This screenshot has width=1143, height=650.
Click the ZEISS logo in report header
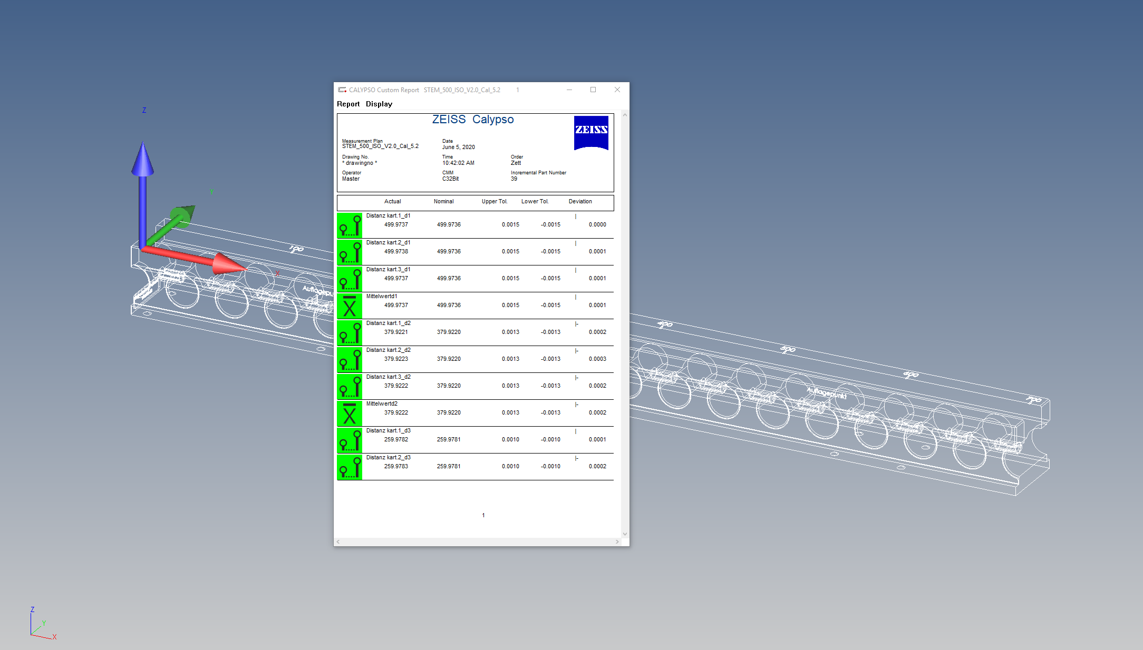[591, 132]
